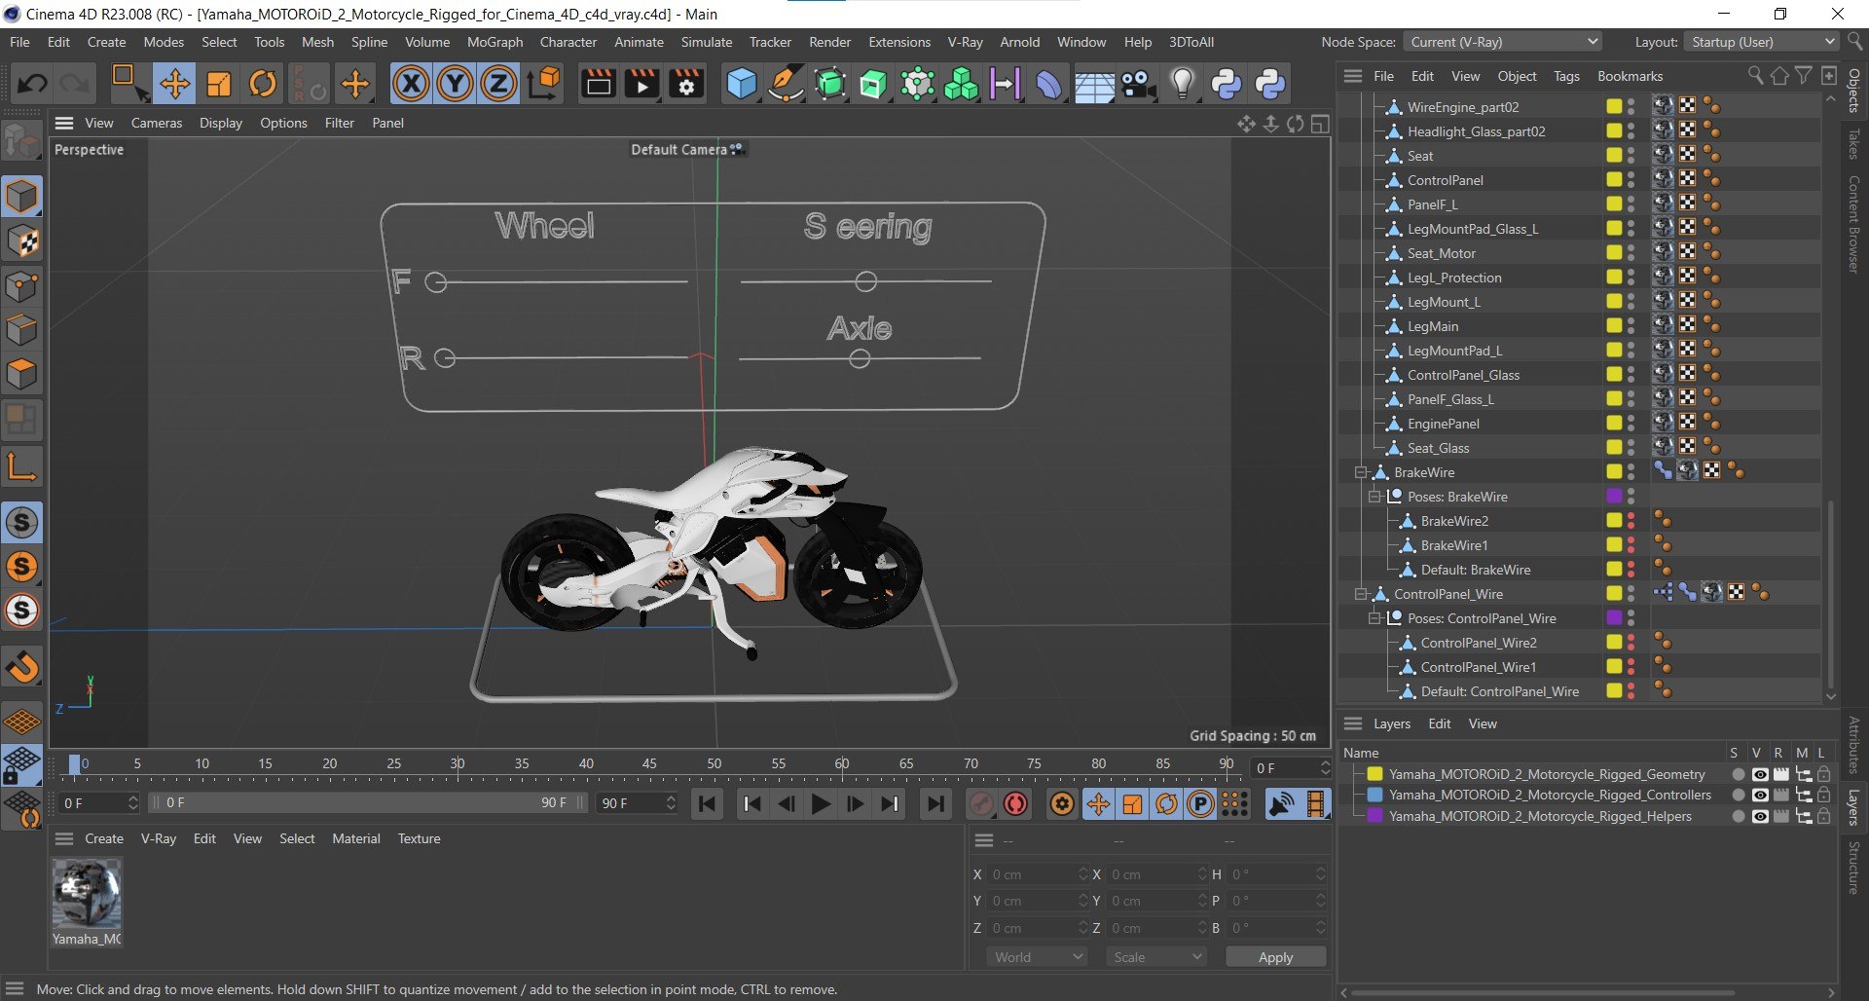
Task: Select the Rotate tool icon
Action: 263,84
